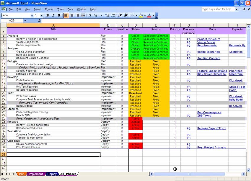Open the Arial font name dropdown
The width and height of the screenshot is (251, 181).
pos(31,15)
